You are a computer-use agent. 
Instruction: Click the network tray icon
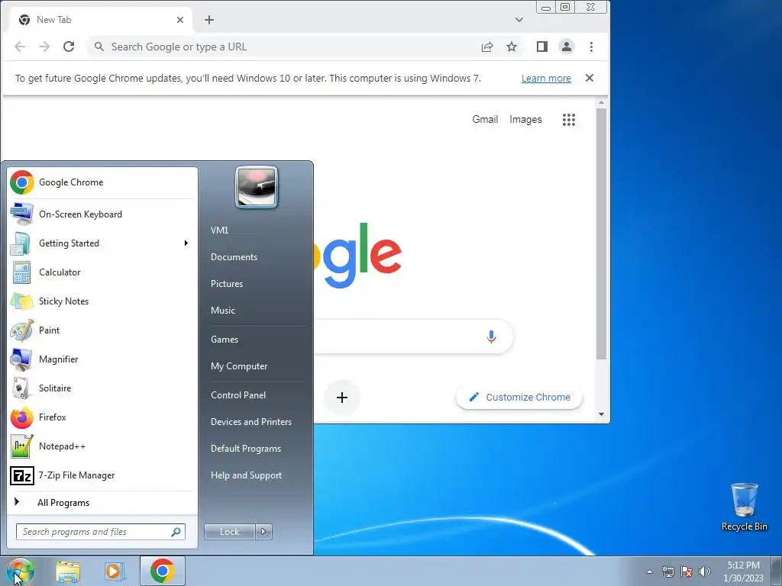click(667, 572)
